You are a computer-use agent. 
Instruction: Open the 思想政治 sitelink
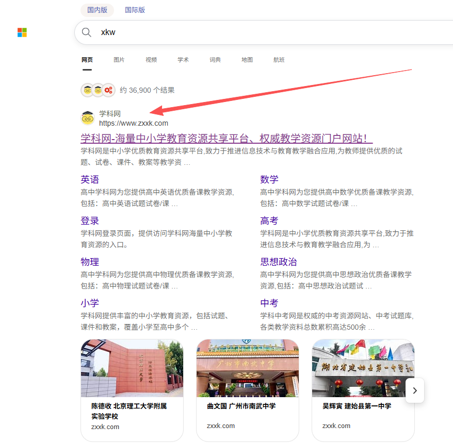[x=279, y=262]
